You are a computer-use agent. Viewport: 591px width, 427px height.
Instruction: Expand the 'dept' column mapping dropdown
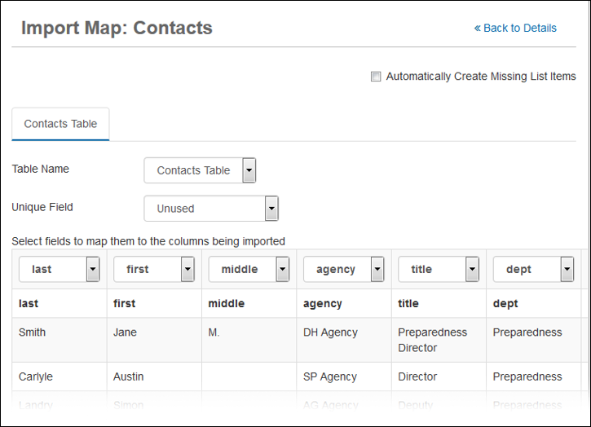(x=533, y=269)
